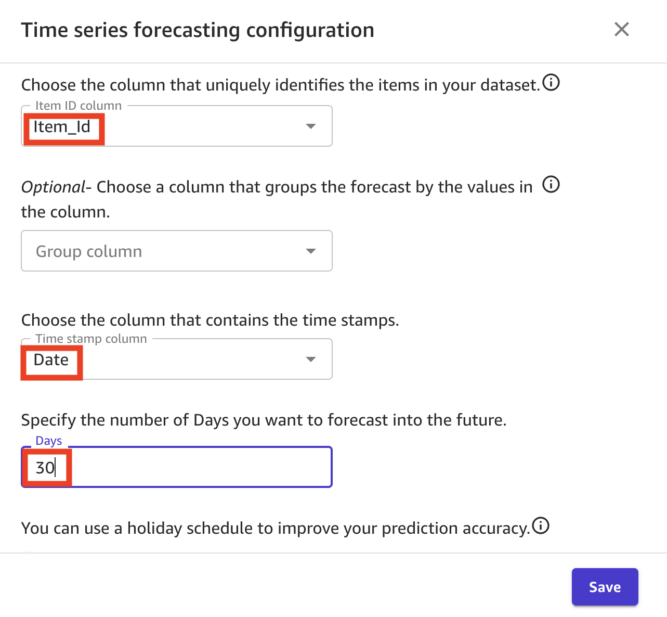The height and width of the screenshot is (617, 667).
Task: Select the 'Time stamp column' floating label
Action: click(x=91, y=339)
